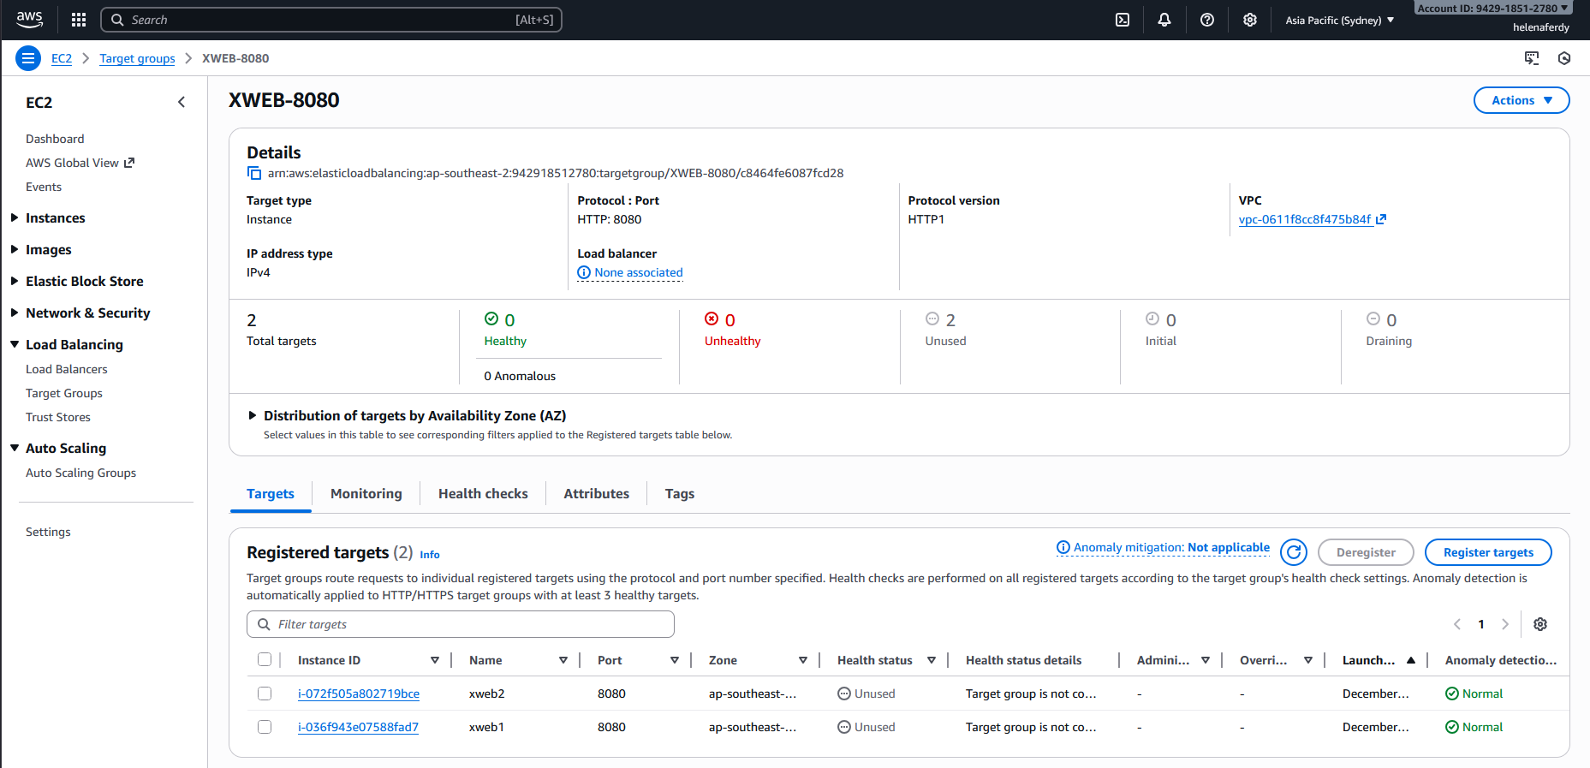Open the services grid menu icon
This screenshot has height=768, width=1590.
tap(79, 20)
